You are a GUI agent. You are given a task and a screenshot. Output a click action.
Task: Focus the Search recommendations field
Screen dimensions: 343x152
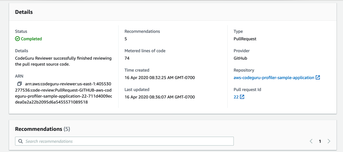click(127, 141)
